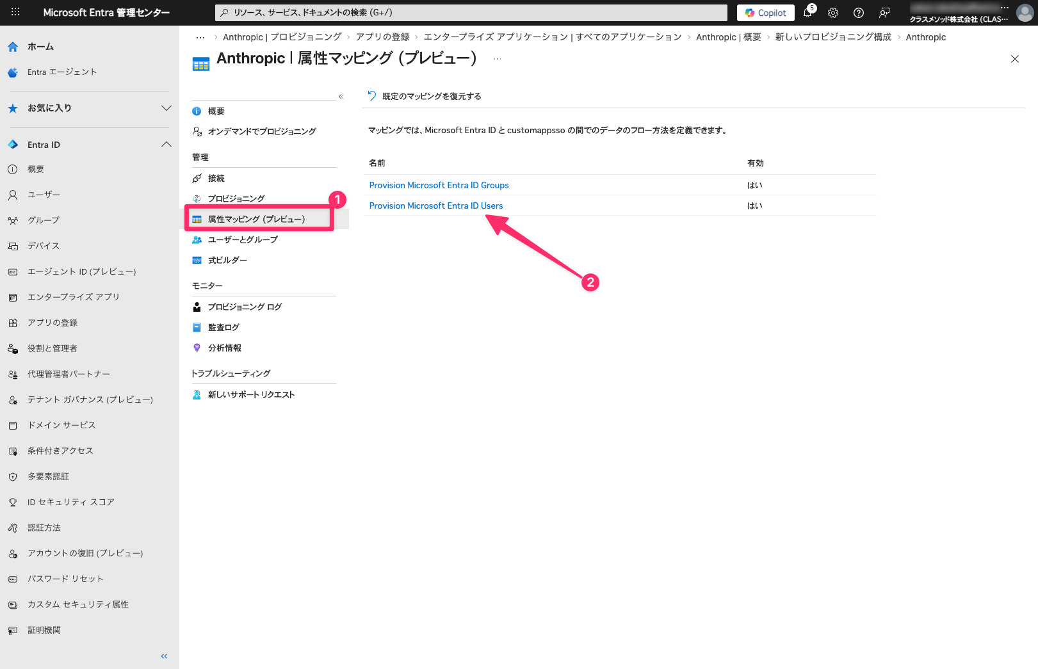The width and height of the screenshot is (1038, 669).
Task: Collapse the left navigation sidebar
Action: click(164, 656)
